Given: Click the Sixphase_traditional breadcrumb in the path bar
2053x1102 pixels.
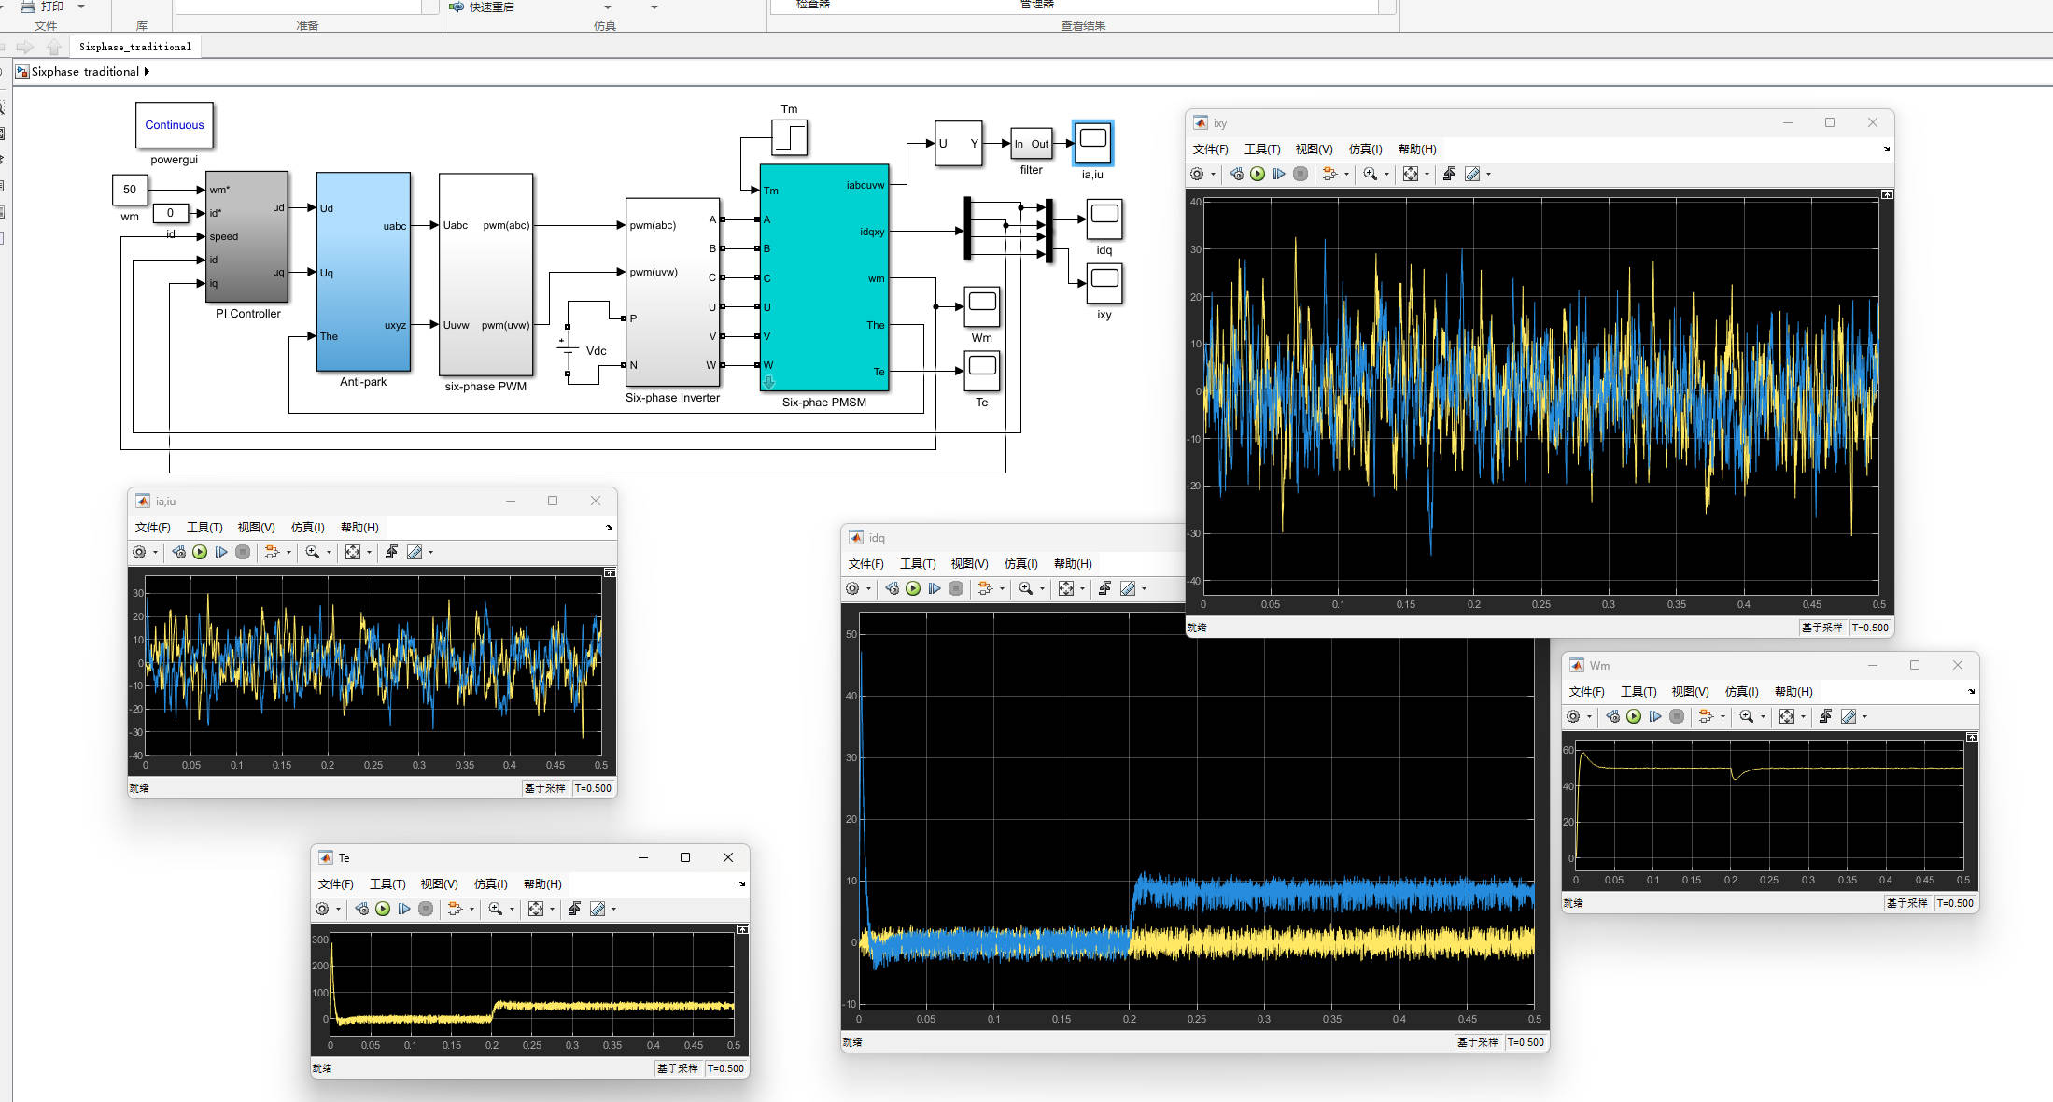Looking at the screenshot, I should point(85,72).
